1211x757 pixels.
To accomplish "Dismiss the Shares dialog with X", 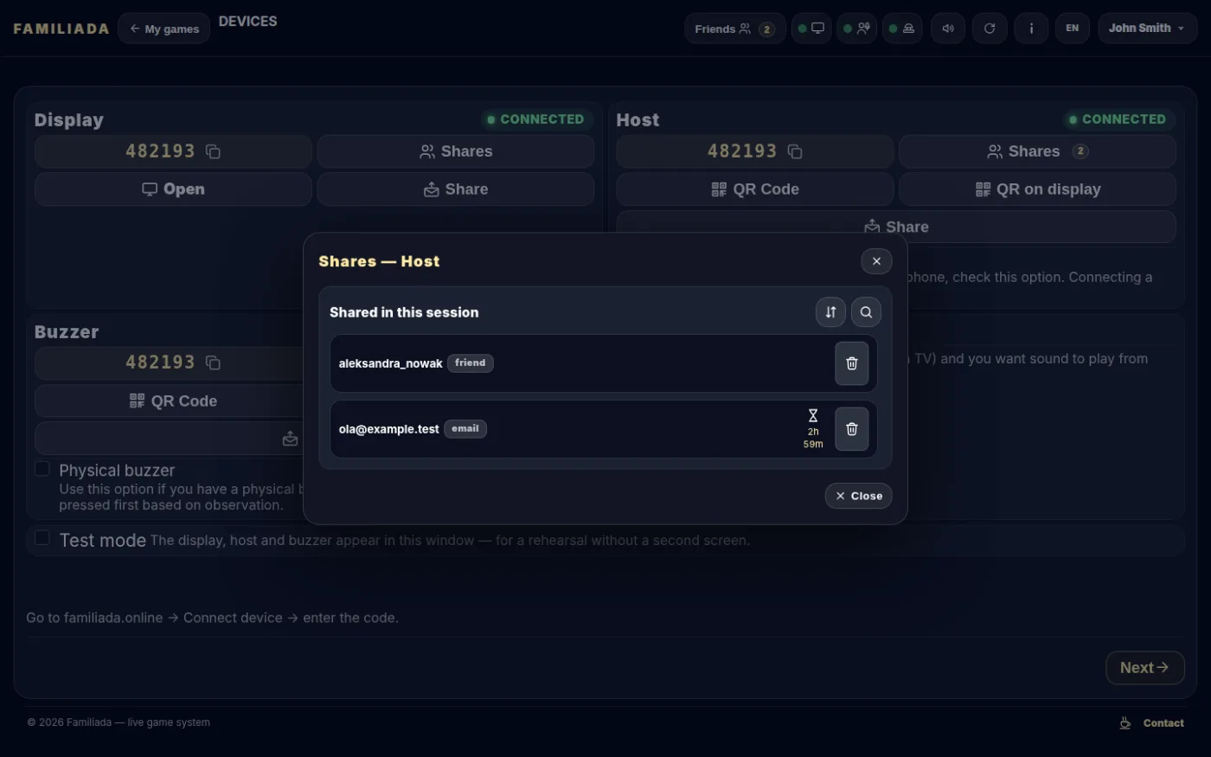I will [x=876, y=261].
